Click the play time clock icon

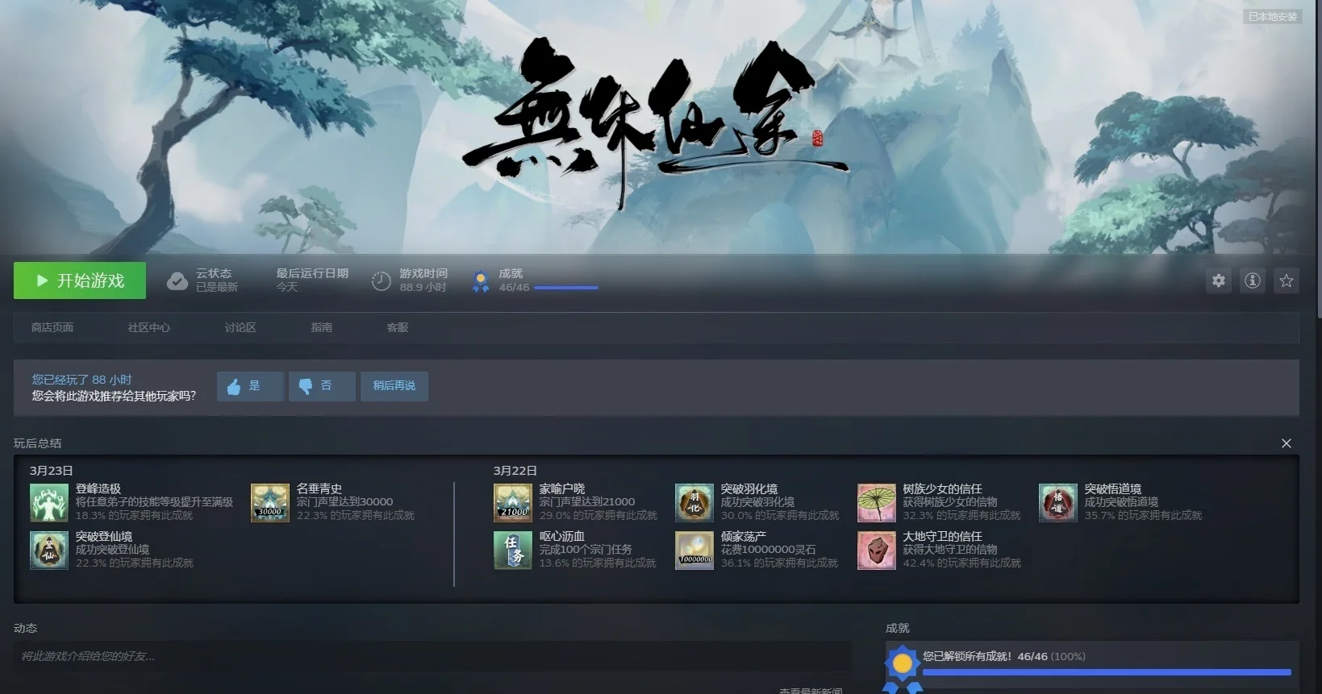(381, 281)
